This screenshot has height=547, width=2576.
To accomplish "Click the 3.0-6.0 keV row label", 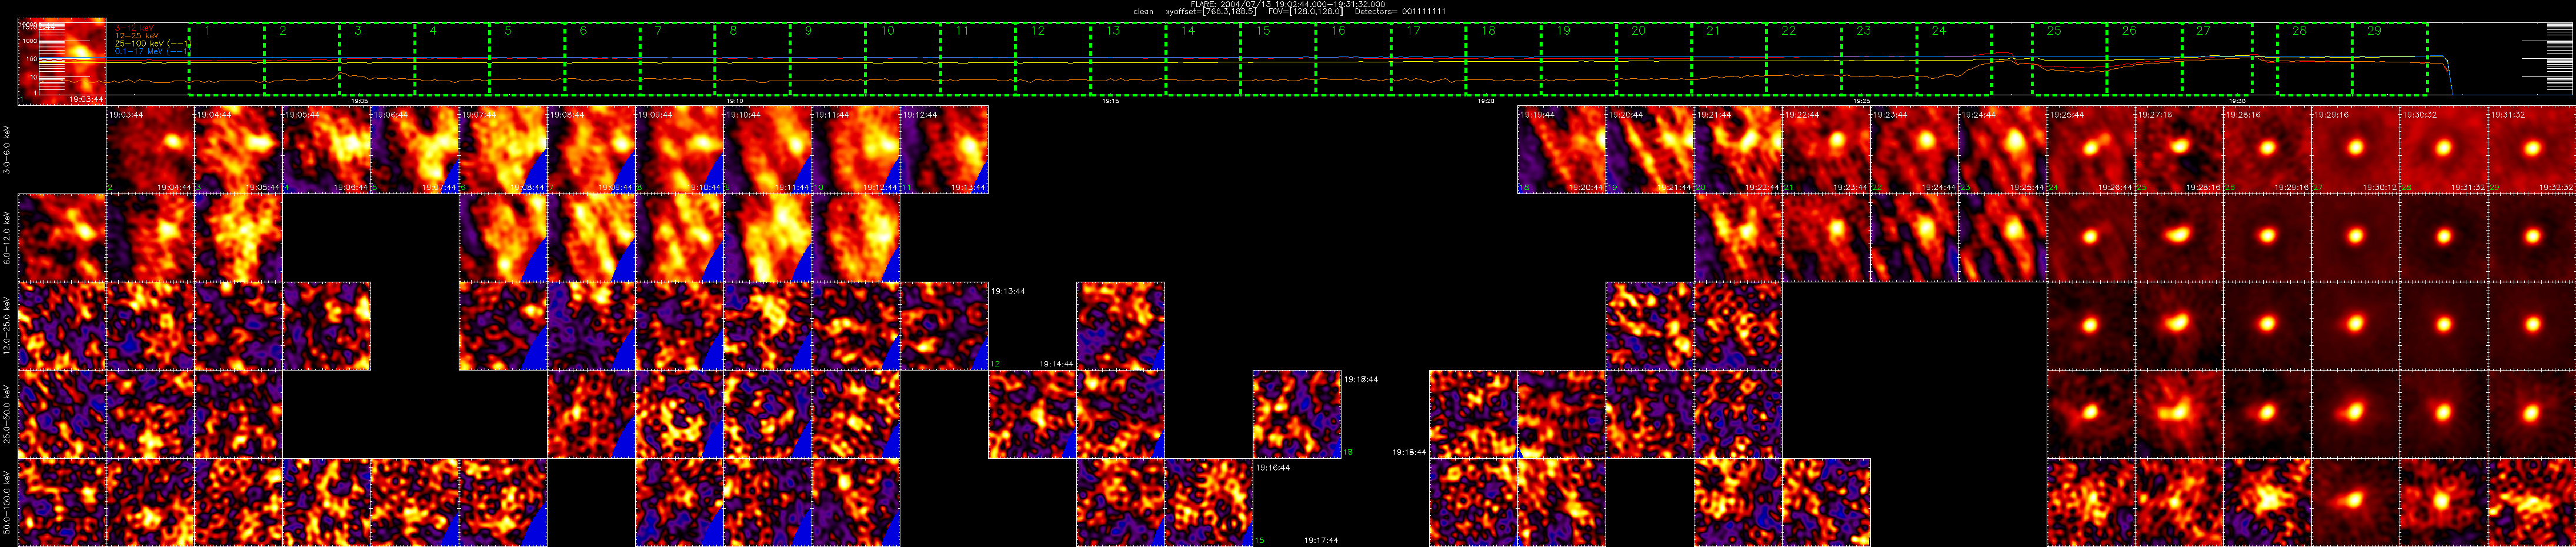I will (7, 149).
